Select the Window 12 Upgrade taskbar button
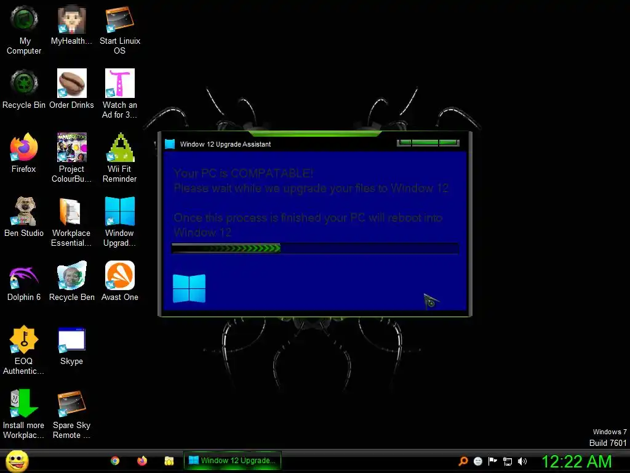 [x=232, y=461]
